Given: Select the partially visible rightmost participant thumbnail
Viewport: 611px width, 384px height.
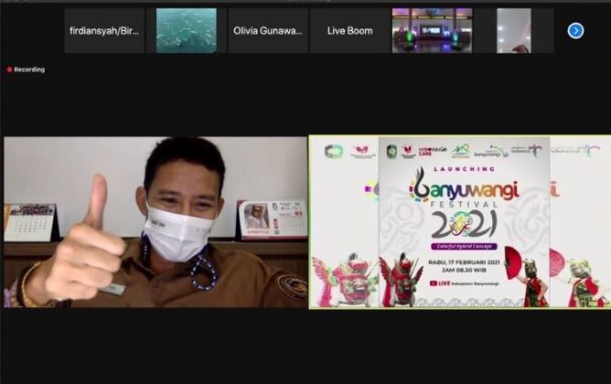Looking at the screenshot, I should point(514,31).
